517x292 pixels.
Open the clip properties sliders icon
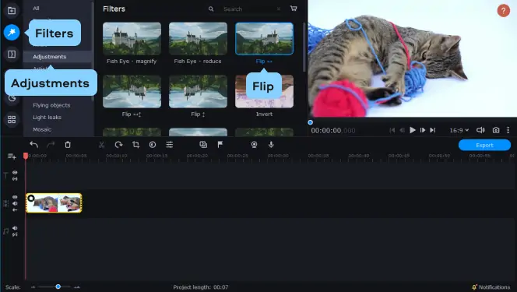click(170, 144)
